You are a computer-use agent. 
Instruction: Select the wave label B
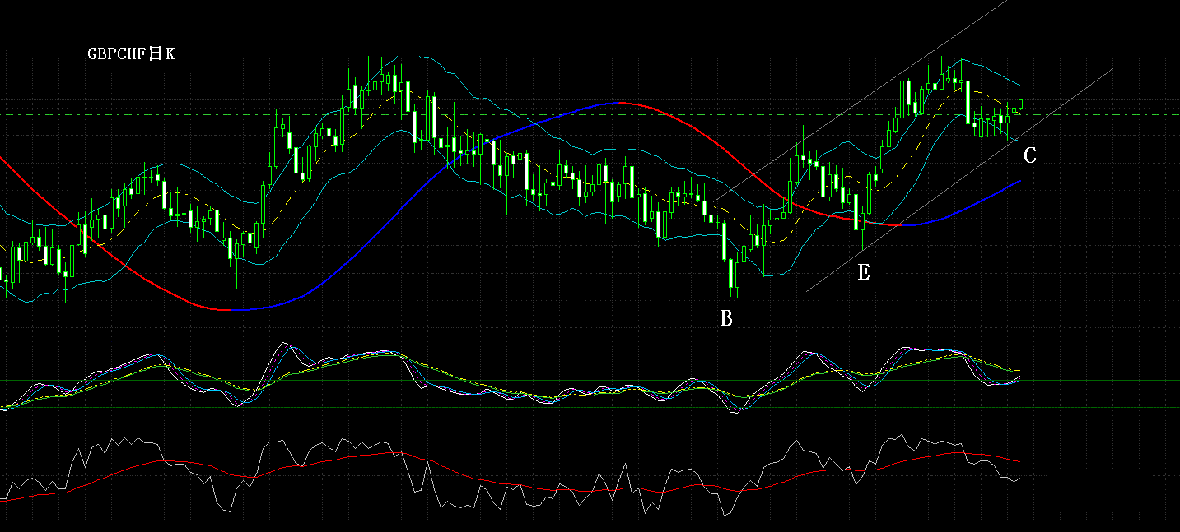point(726,319)
